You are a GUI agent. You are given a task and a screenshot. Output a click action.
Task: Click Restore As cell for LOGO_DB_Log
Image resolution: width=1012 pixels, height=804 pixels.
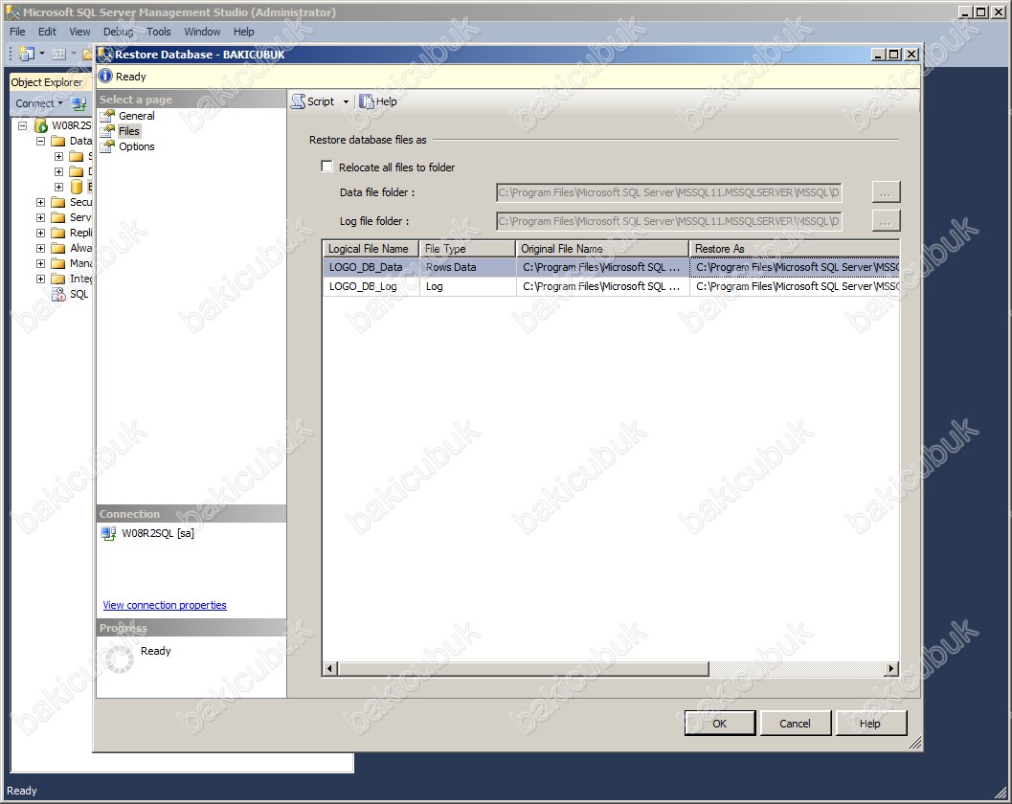[795, 286]
